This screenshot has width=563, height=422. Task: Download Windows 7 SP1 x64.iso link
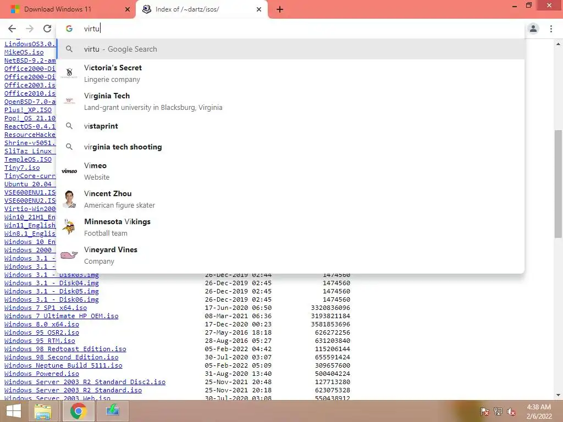tap(46, 308)
